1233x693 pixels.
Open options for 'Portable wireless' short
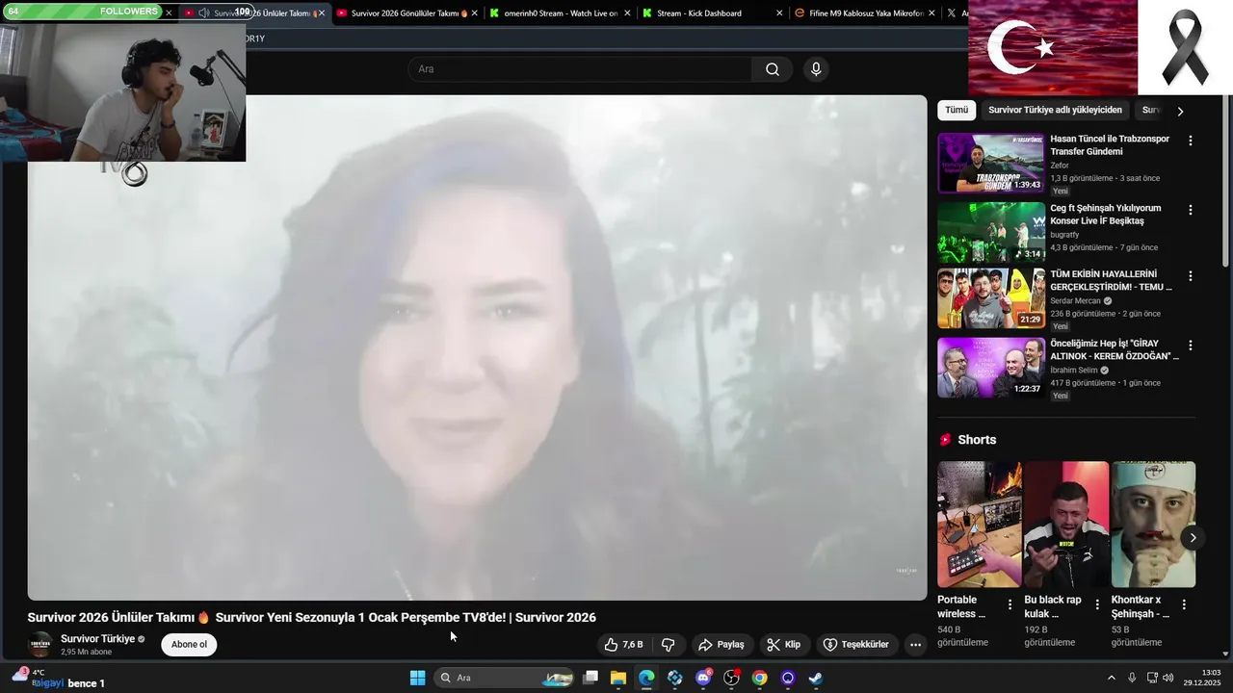pos(1010,604)
